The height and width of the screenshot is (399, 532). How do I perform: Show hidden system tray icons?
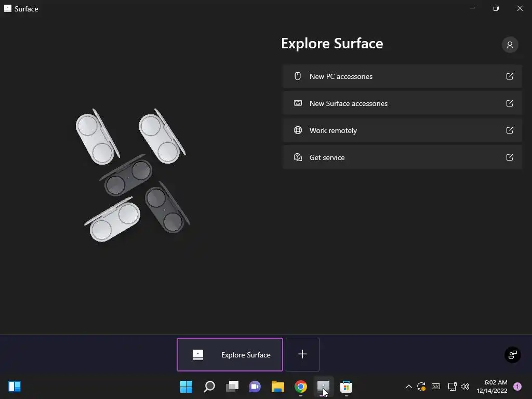pos(409,387)
